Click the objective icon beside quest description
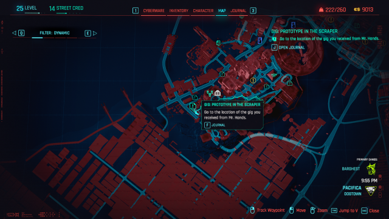This screenshot has height=219, width=389. (x=274, y=39)
